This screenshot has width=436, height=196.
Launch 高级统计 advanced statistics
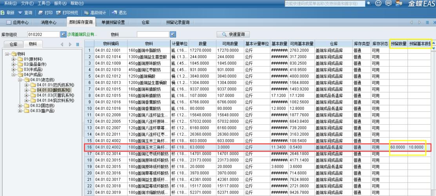[x=95, y=13]
